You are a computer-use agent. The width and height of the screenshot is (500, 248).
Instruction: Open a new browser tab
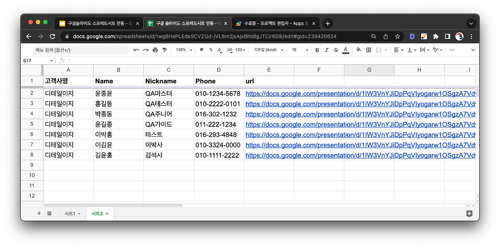[328, 23]
